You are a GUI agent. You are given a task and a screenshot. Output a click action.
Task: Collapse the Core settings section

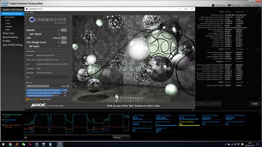[x=257, y=12]
